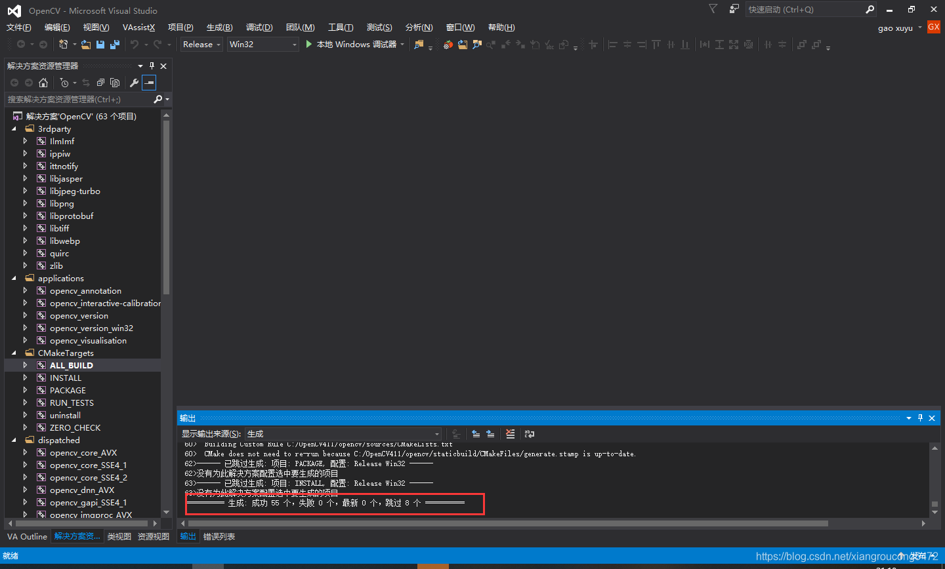Select the INSTALL project
945x569 pixels.
[66, 378]
